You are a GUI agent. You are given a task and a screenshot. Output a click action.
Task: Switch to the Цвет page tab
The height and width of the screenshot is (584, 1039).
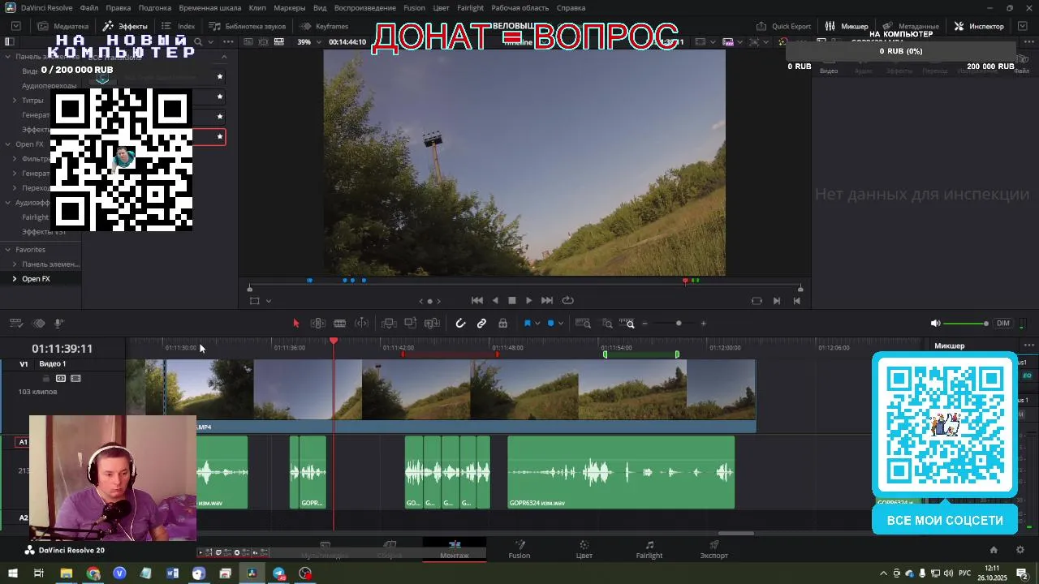pyautogui.click(x=584, y=550)
